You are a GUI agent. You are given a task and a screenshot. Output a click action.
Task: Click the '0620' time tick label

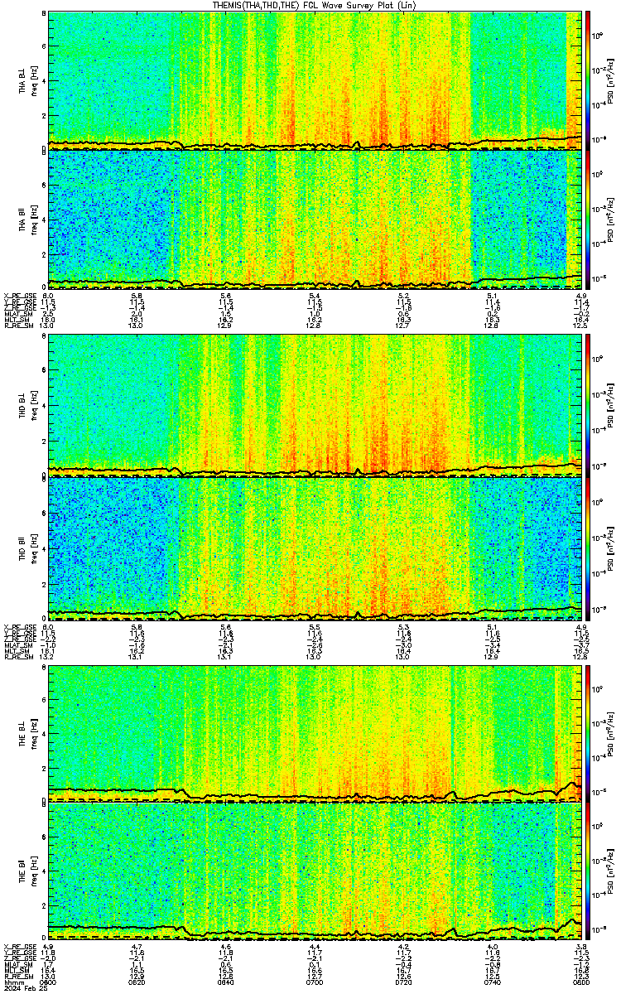(137, 982)
